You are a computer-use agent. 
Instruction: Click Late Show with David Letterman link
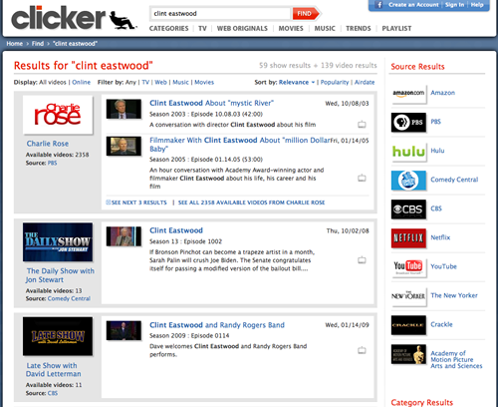(53, 370)
